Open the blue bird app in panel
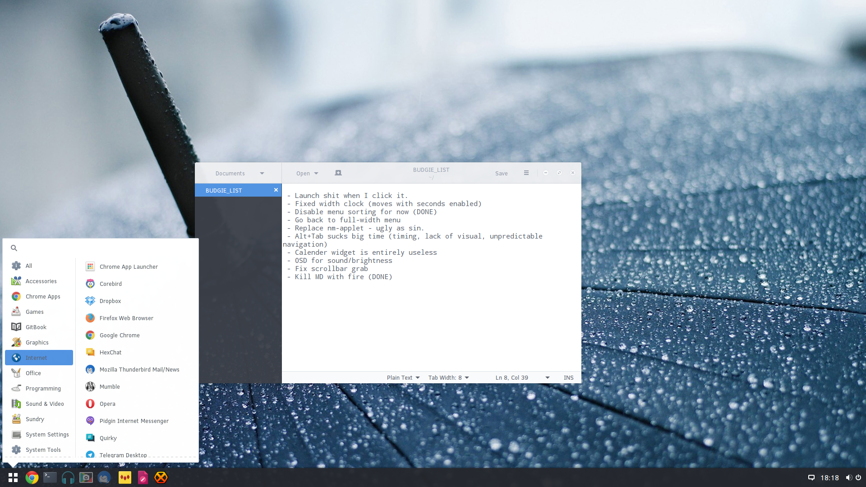 point(104,478)
